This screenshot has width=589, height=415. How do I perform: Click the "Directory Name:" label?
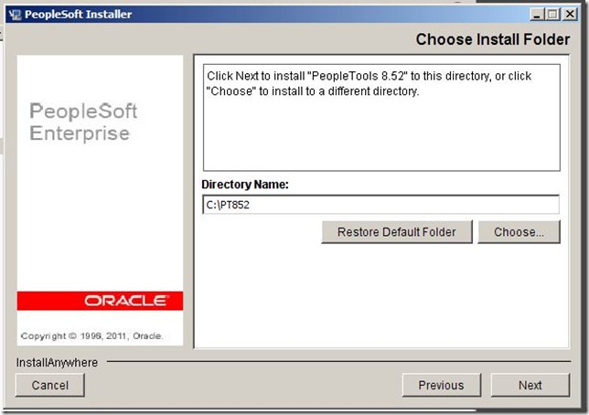(x=245, y=185)
